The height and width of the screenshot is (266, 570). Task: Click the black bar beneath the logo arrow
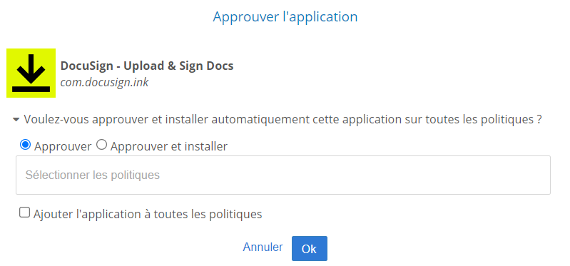[31, 89]
